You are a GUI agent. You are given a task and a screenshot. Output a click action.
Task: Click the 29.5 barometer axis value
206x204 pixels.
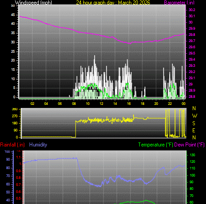[192, 53]
